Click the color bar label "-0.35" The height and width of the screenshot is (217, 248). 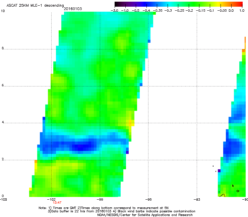tap(158, 11)
